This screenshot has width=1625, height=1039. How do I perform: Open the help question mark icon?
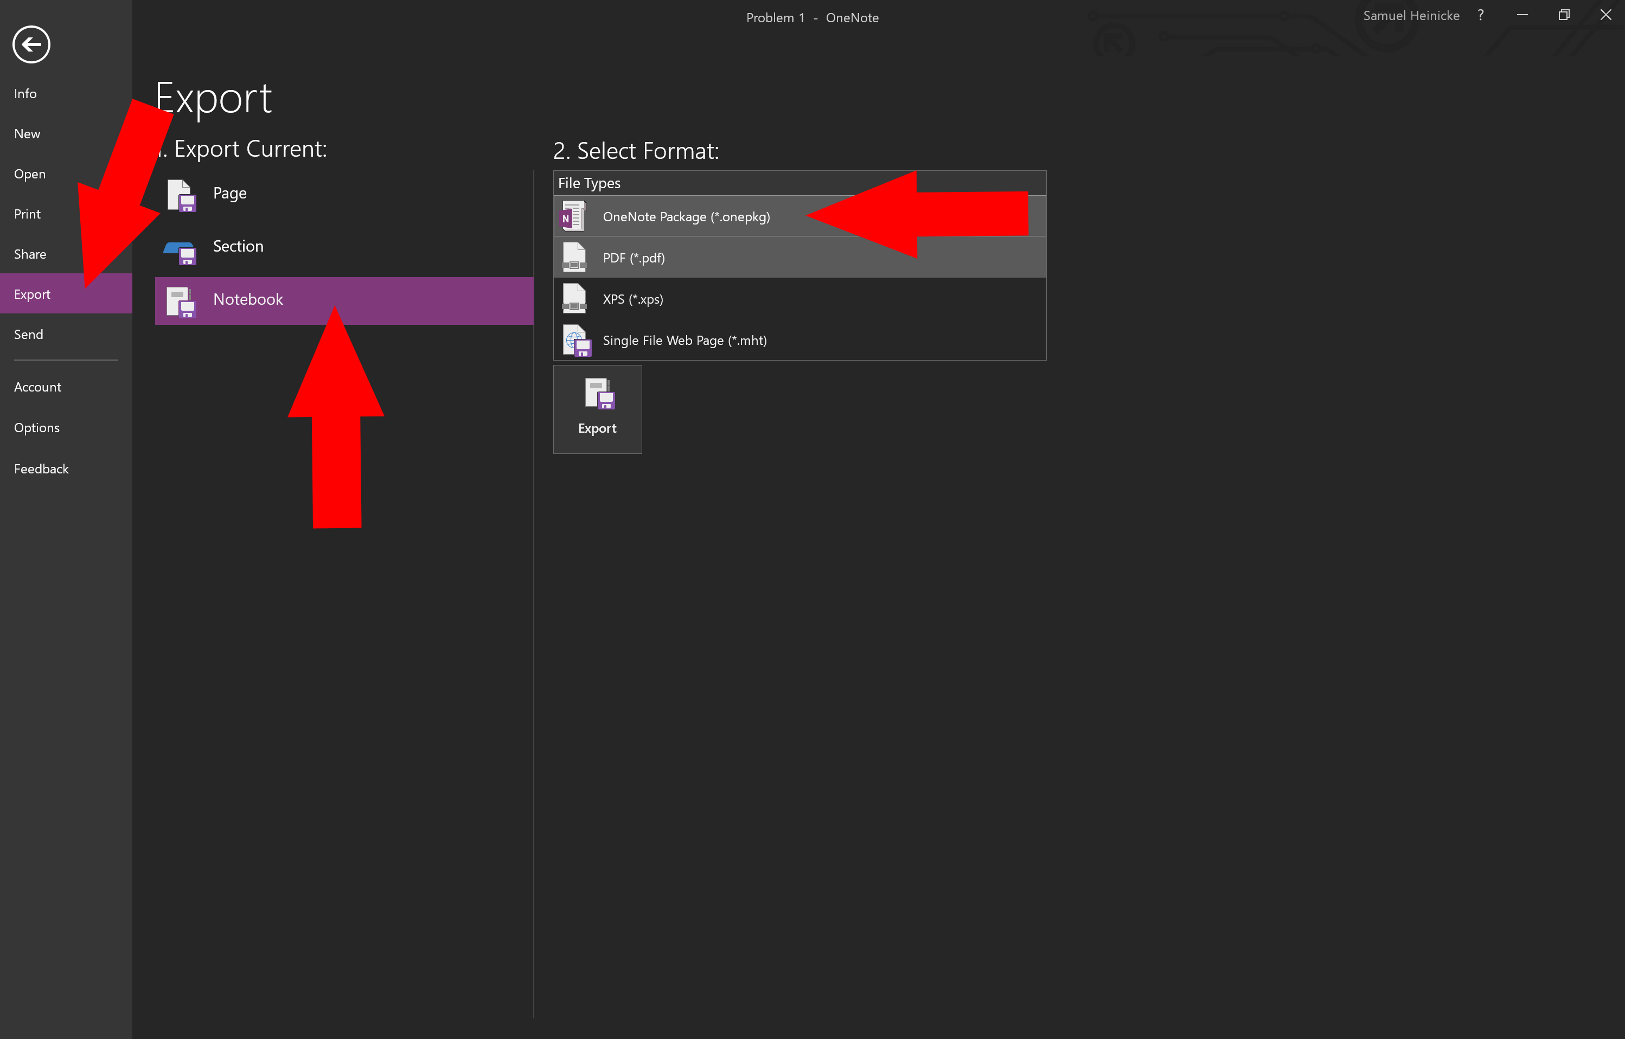[x=1481, y=16]
